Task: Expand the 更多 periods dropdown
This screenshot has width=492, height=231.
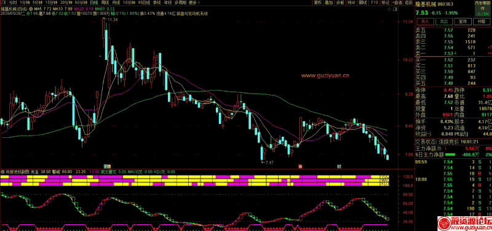Action: 194,2
